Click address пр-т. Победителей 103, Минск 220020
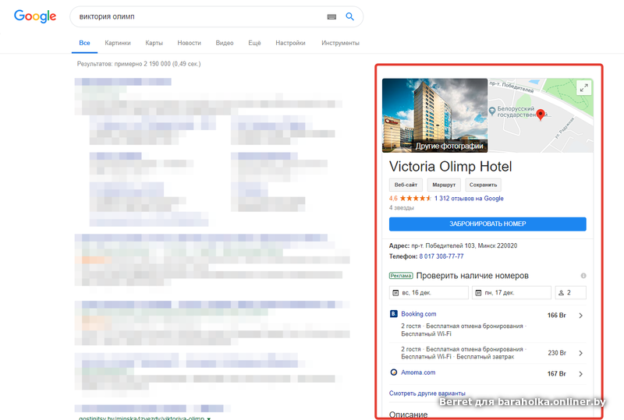 click(464, 245)
